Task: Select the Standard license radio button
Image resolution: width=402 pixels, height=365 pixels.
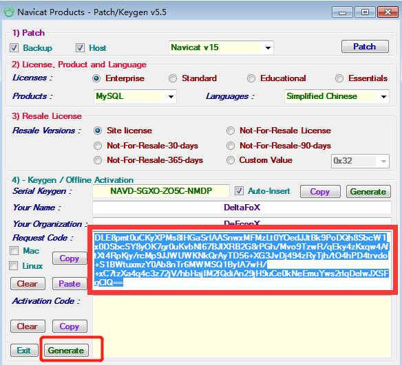Action: (x=173, y=78)
